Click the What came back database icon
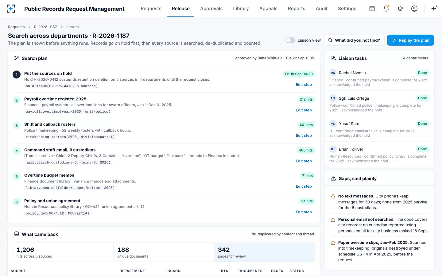Screen dimensions: 442x276 pyautogui.click(x=17, y=234)
